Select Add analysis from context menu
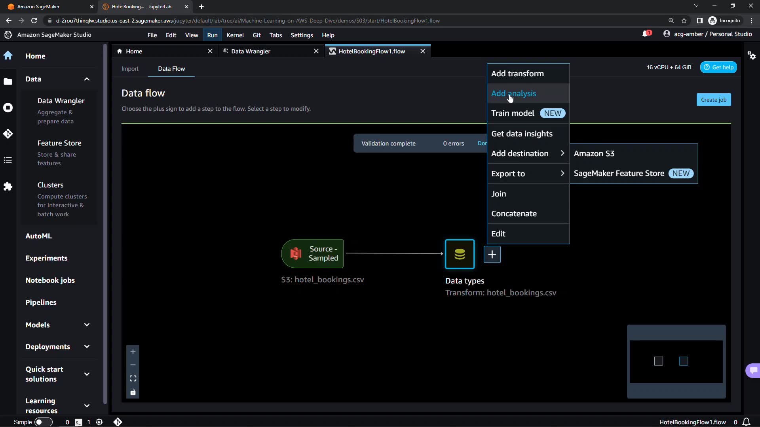The image size is (760, 427). click(513, 93)
